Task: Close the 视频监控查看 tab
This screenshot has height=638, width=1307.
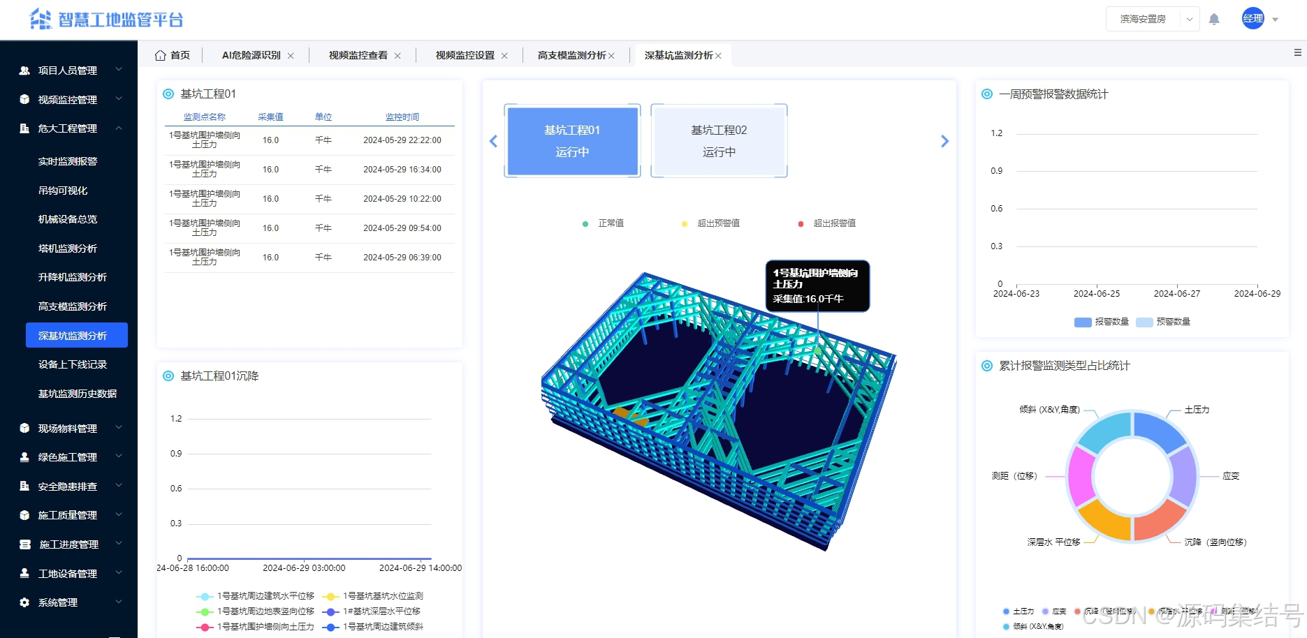Action: click(397, 56)
